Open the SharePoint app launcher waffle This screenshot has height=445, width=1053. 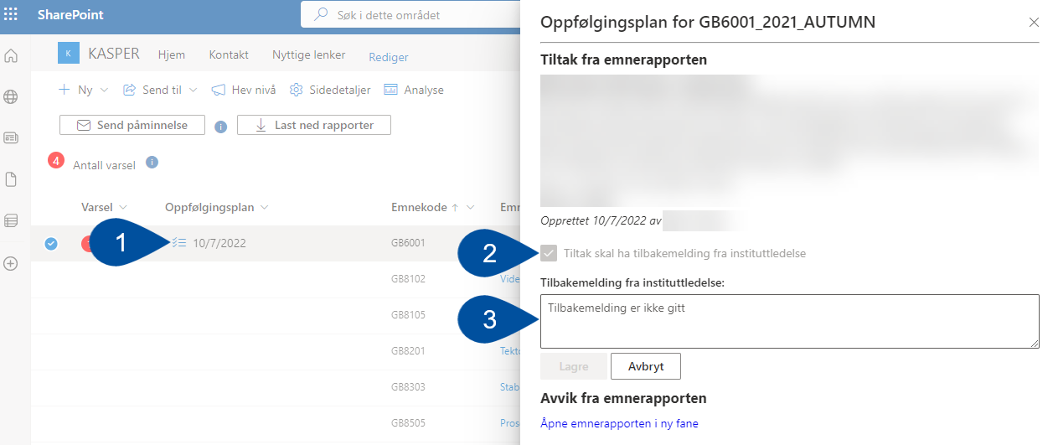pyautogui.click(x=12, y=15)
